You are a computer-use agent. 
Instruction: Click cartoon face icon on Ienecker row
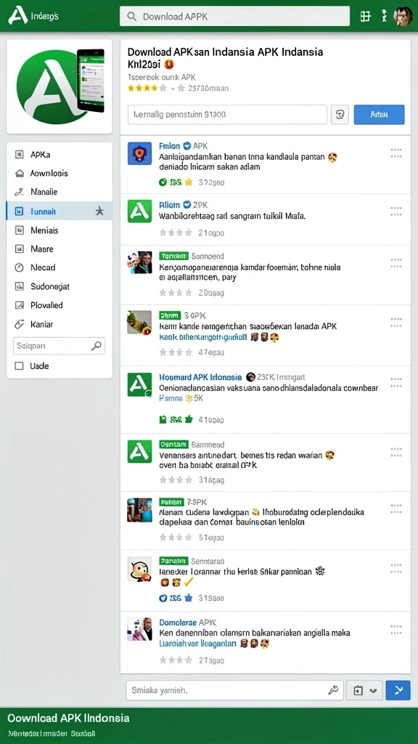(x=139, y=569)
